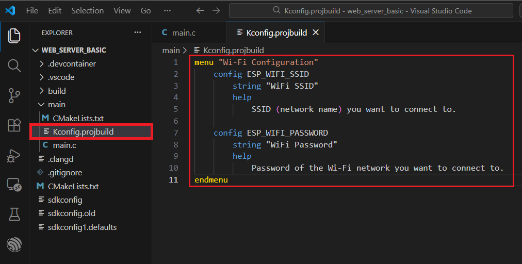Viewport: 522px width, 264px height.
Task: Open the ESP-IDF extension icon
Action: (x=14, y=243)
